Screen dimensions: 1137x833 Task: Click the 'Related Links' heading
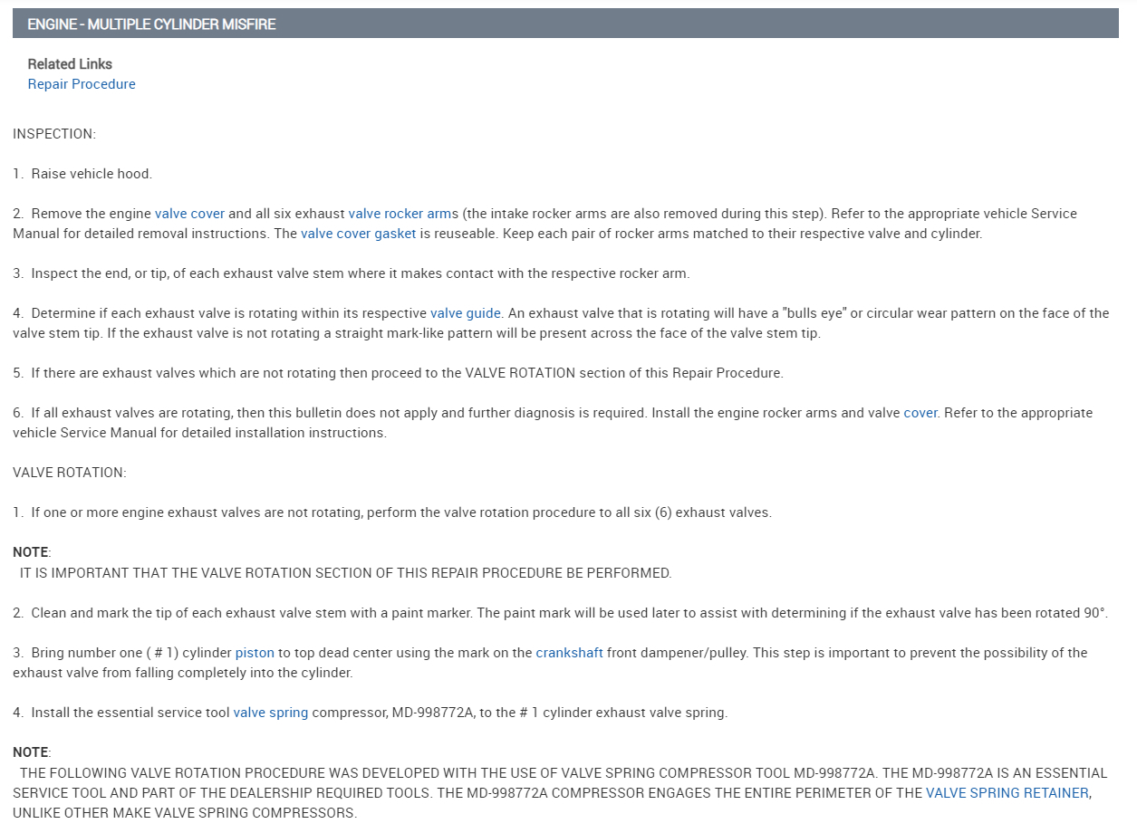click(70, 64)
